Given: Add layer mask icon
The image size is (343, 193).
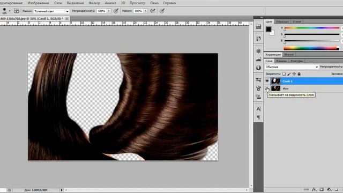Looking at the screenshot, I should [322, 189].
